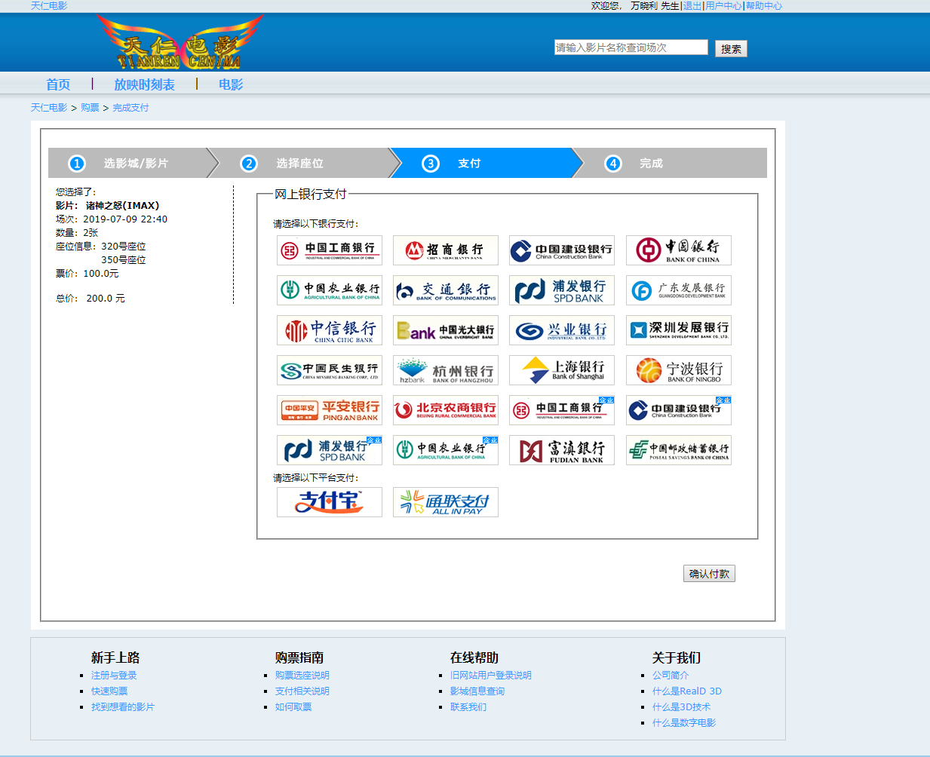Choose 通联支付 (All In Pay) platform
The image size is (930, 757).
point(445,501)
